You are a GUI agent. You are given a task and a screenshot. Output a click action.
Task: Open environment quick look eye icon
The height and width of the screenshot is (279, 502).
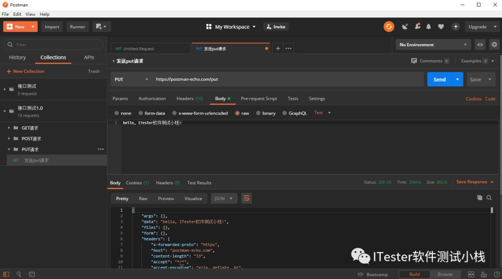480,45
